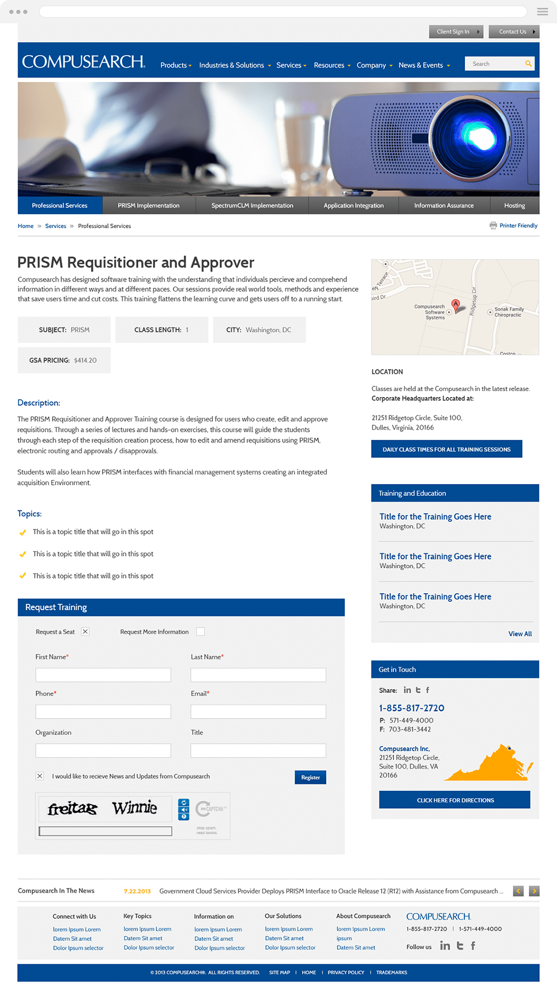Expand the Products dropdown menu
Viewport: 557px width, 1003px height.
[176, 65]
